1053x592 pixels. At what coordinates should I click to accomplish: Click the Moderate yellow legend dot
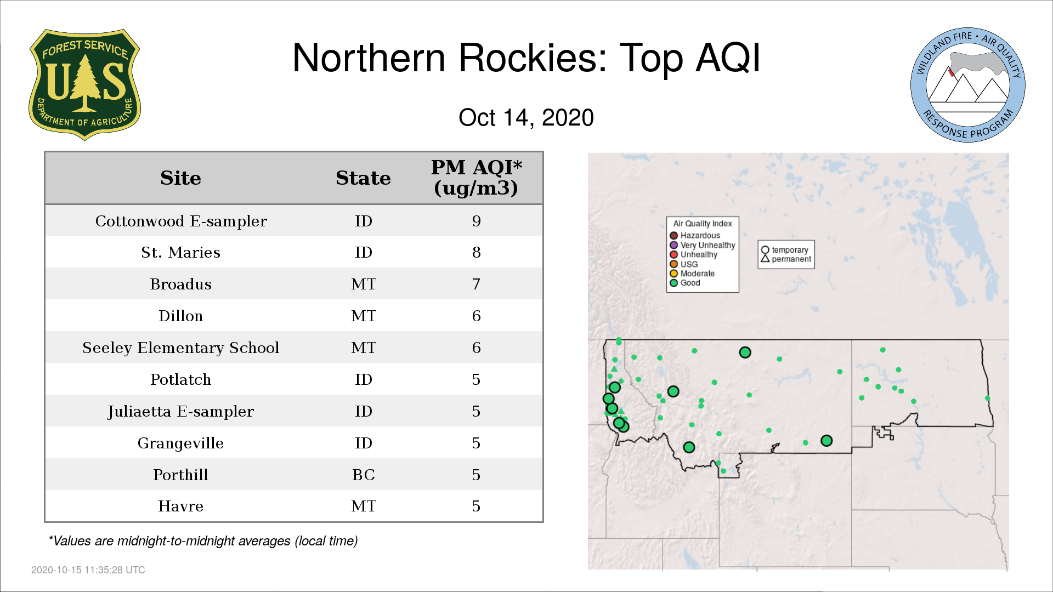pos(673,274)
